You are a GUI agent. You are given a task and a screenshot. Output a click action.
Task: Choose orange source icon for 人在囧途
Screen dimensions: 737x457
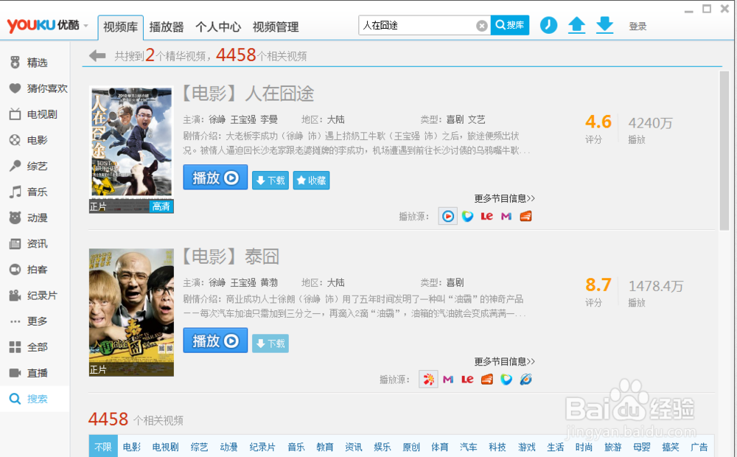[526, 216]
